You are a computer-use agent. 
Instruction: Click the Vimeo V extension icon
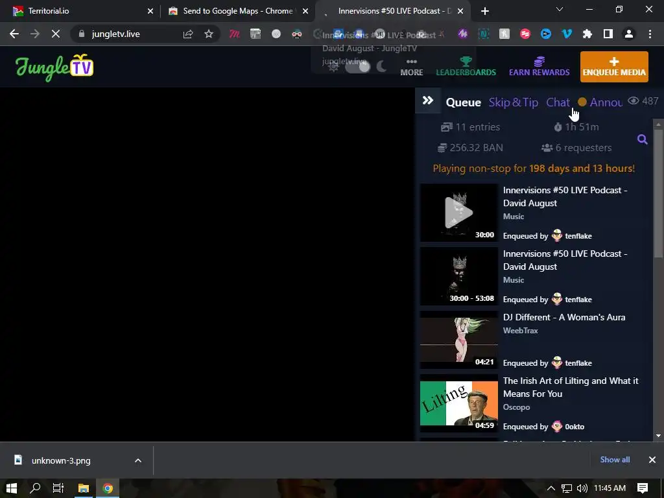coord(567,34)
